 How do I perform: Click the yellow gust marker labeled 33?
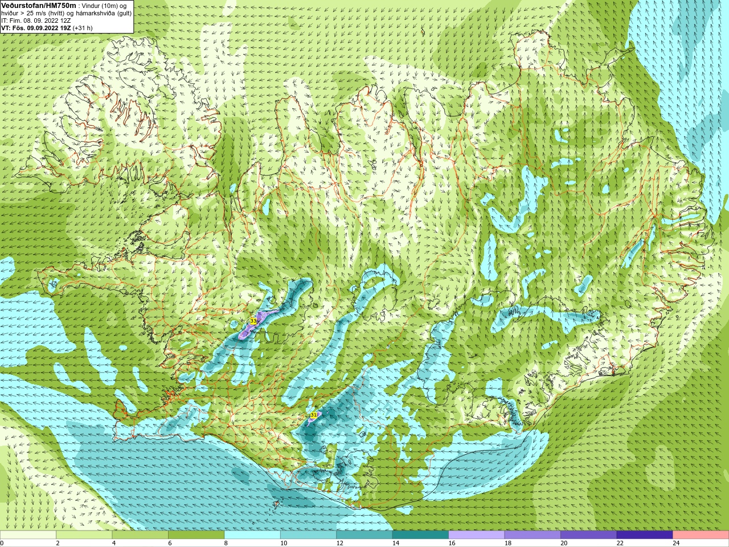253,321
